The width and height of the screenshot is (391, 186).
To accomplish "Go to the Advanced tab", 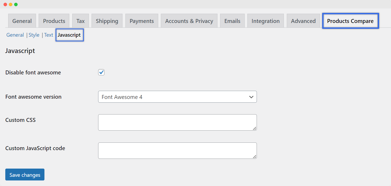I will [x=303, y=21].
